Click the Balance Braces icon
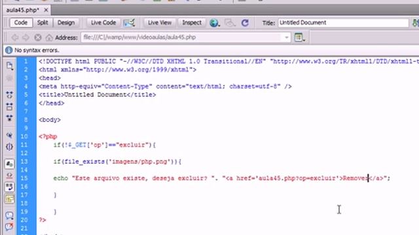 click(9, 146)
